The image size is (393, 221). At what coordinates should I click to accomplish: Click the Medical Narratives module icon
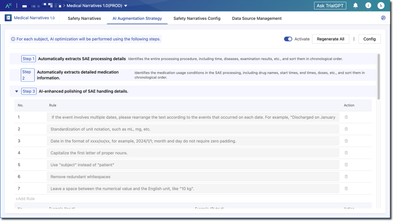[8, 18]
